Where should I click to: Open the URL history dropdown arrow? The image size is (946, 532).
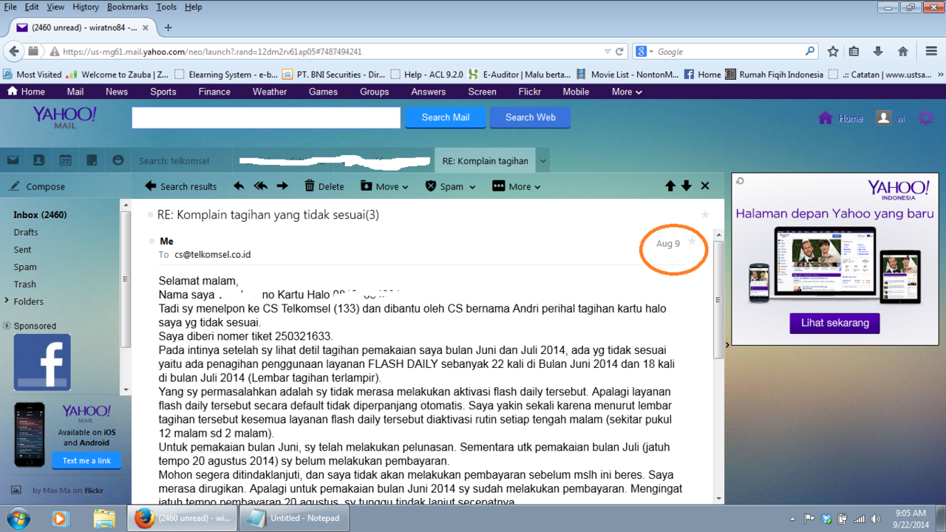[608, 52]
